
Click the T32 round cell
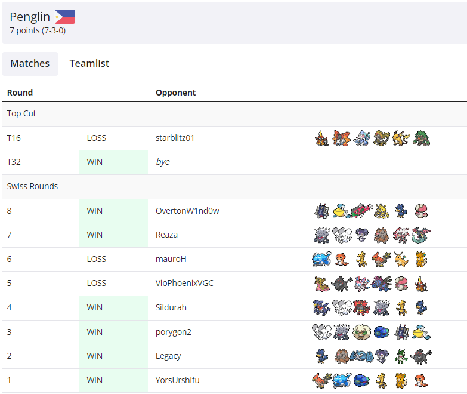click(14, 162)
